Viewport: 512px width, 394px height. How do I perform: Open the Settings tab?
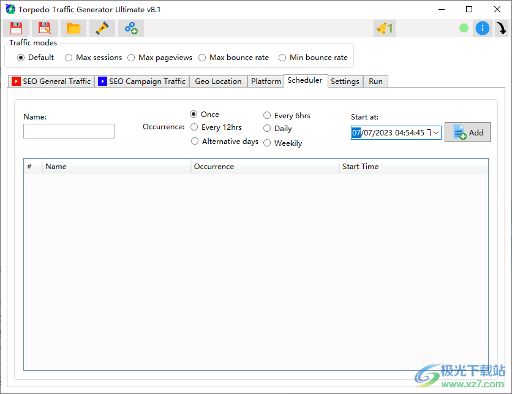tap(345, 81)
